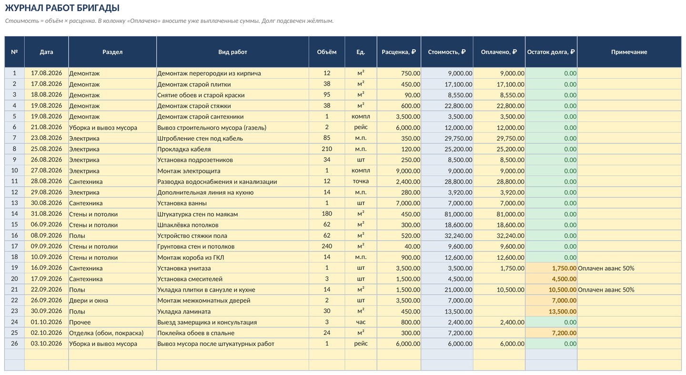Select debt cell '4,500.00' for Установка смесителей
Viewport: 686px width, 375px height.
tap(551, 279)
